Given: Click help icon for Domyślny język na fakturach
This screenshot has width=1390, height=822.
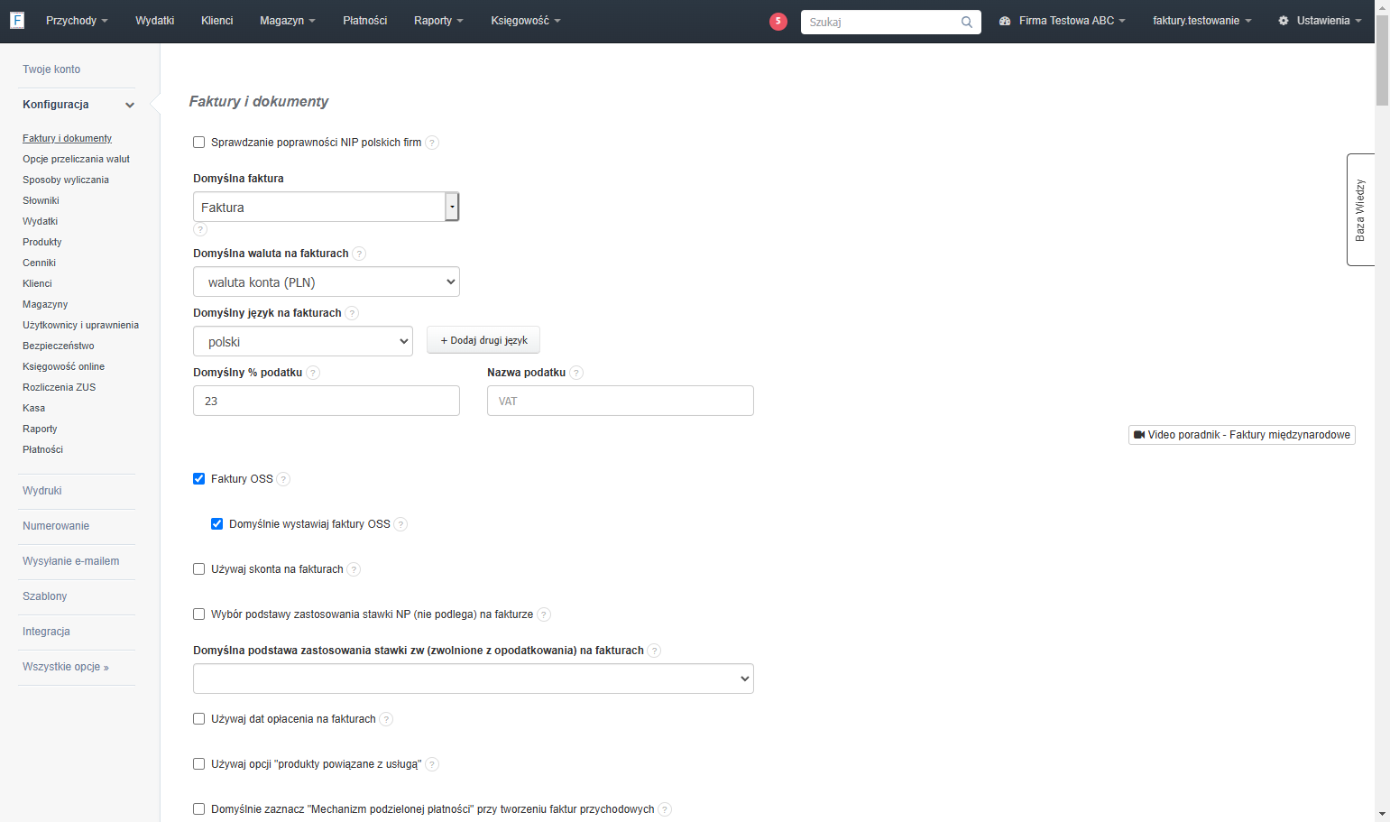Looking at the screenshot, I should 352,313.
